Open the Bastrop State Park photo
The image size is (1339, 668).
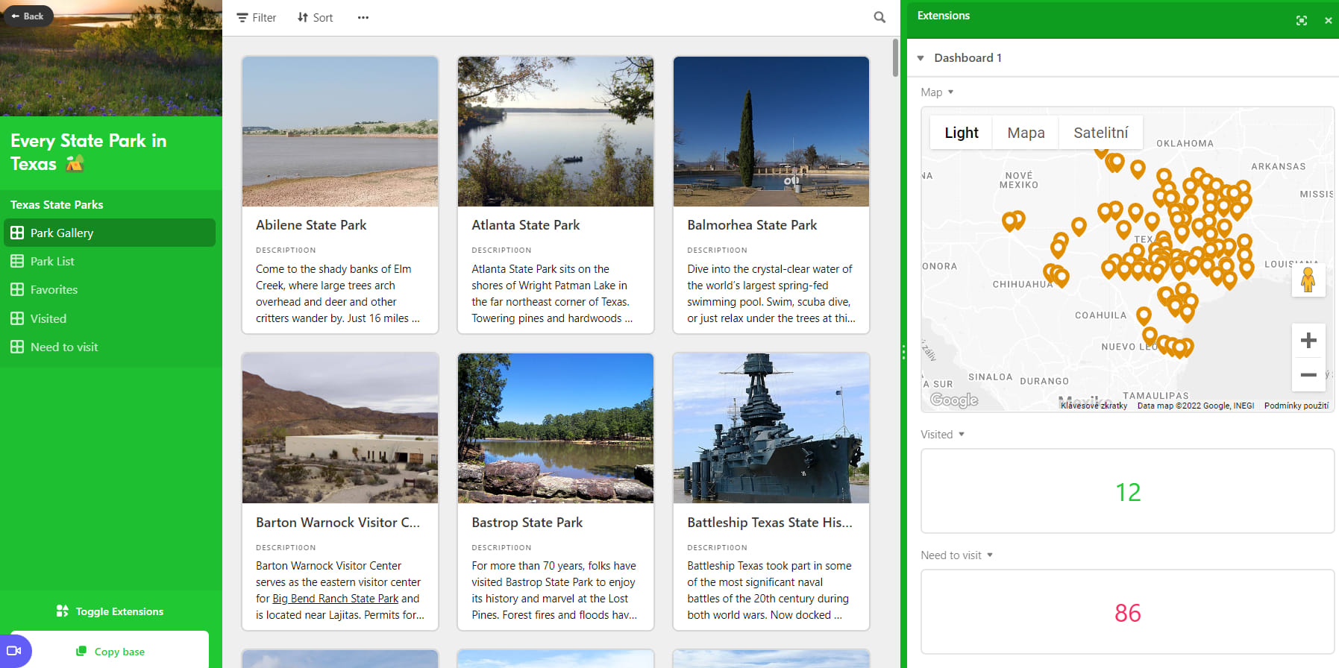click(555, 428)
